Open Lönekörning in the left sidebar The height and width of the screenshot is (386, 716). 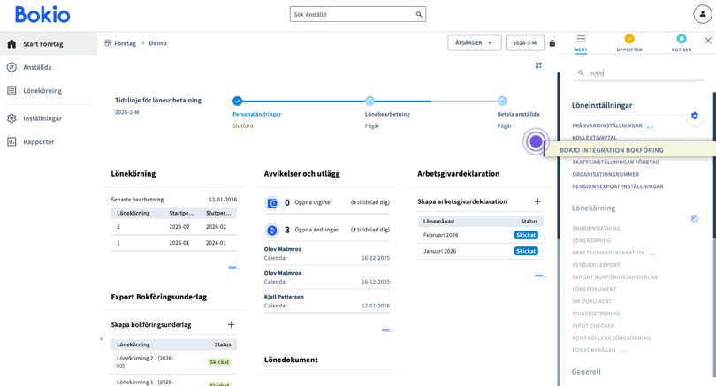pyautogui.click(x=42, y=91)
